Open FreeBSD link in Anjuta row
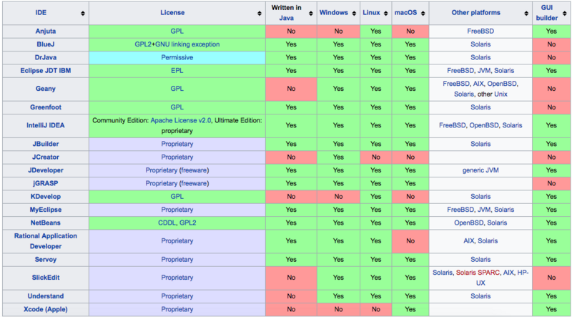The height and width of the screenshot is (317, 572). coord(480,31)
